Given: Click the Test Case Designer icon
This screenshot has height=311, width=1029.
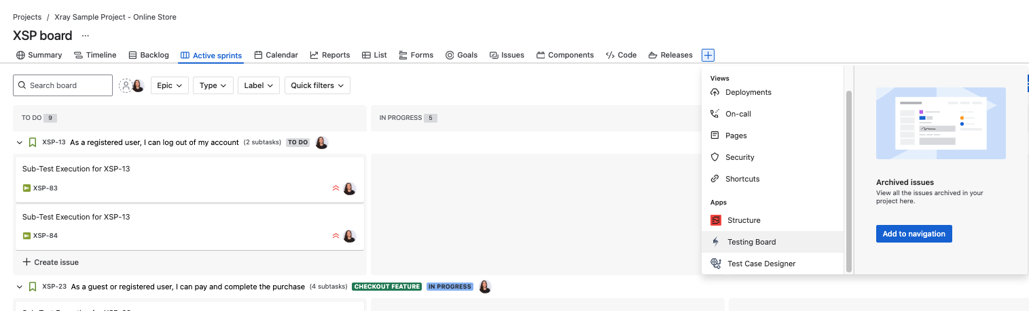Looking at the screenshot, I should tap(715, 264).
